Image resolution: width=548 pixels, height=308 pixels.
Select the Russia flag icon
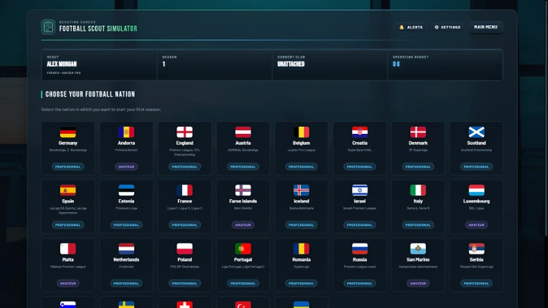tap(359, 249)
